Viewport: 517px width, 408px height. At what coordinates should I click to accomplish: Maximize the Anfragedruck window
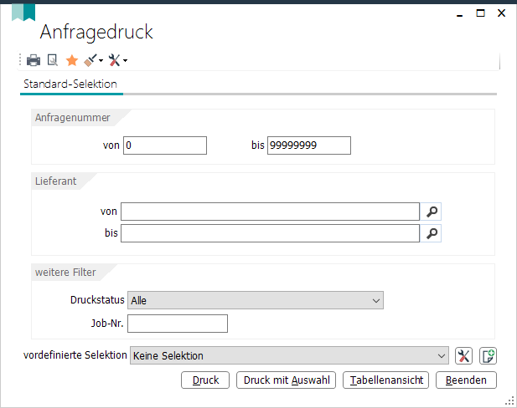pyautogui.click(x=480, y=13)
